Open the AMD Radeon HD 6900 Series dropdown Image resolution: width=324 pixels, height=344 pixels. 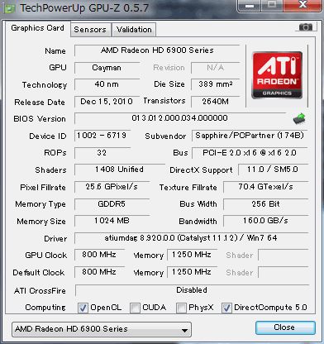[x=102, y=329]
